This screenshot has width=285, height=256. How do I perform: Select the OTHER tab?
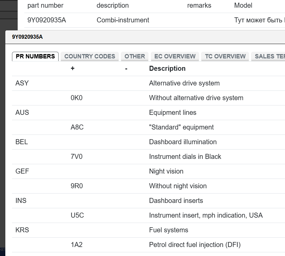(135, 56)
